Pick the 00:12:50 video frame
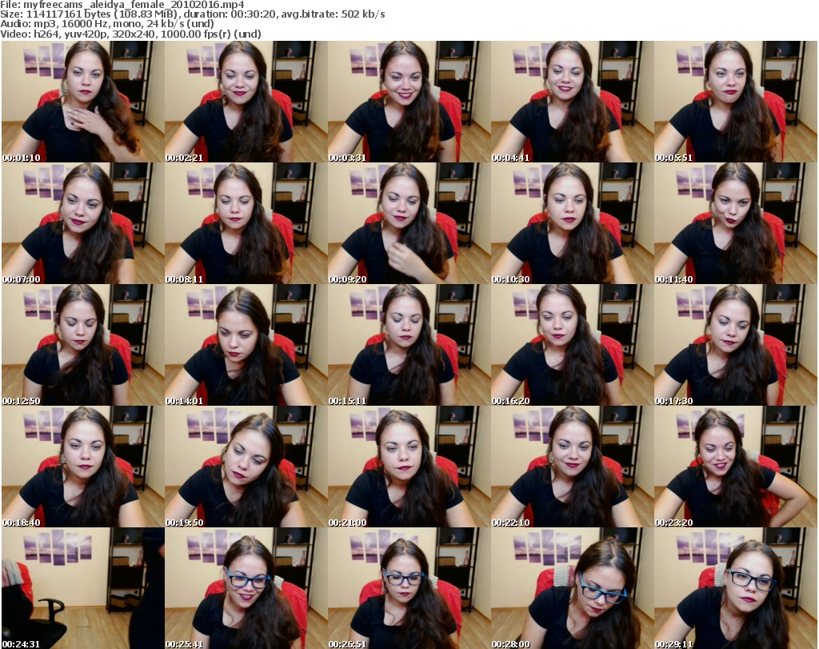819x649 pixels. pos(82,346)
